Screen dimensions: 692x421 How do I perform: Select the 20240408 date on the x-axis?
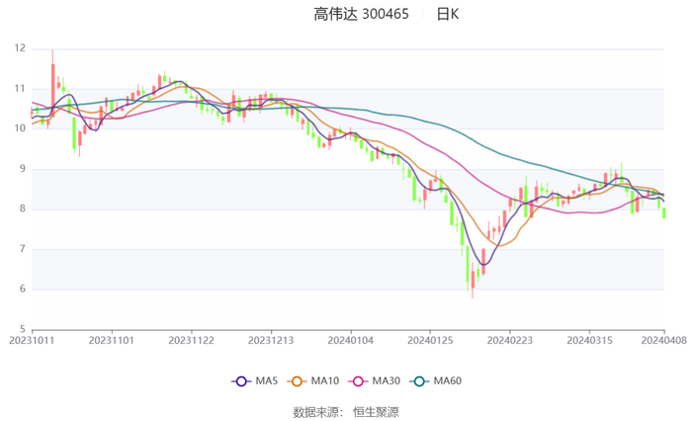[x=663, y=340]
